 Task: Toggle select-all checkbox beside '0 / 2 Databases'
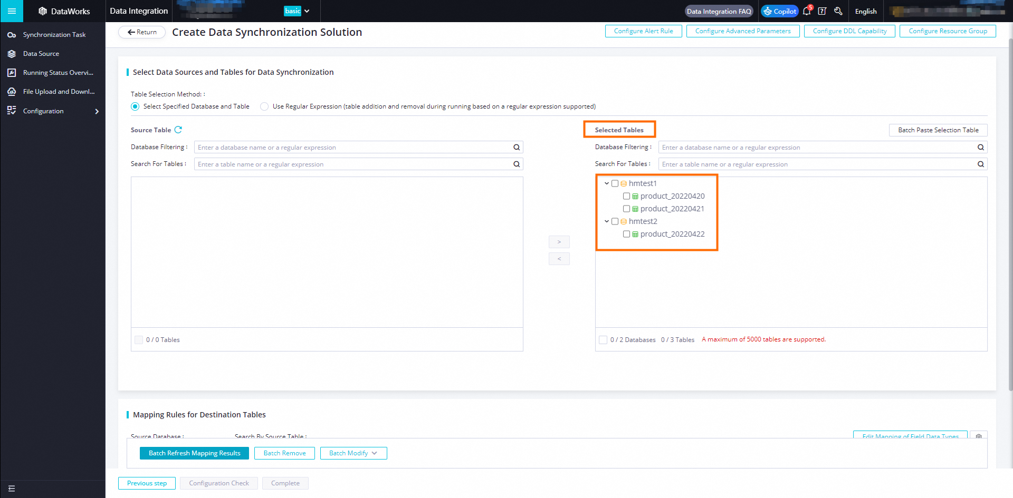click(x=603, y=340)
